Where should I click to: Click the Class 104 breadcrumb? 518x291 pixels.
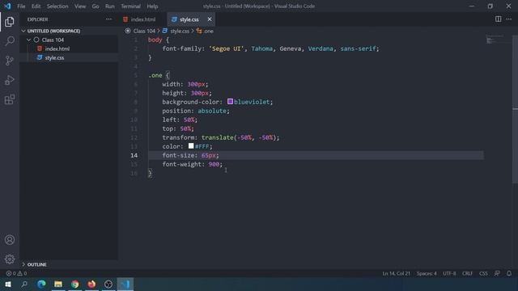144,31
